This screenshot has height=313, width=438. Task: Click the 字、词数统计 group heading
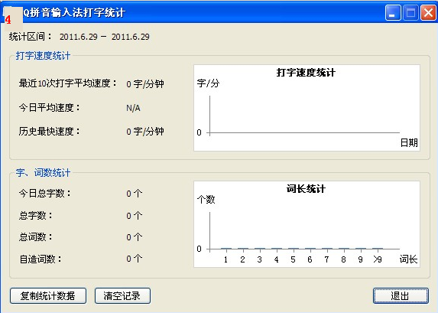[43, 173]
